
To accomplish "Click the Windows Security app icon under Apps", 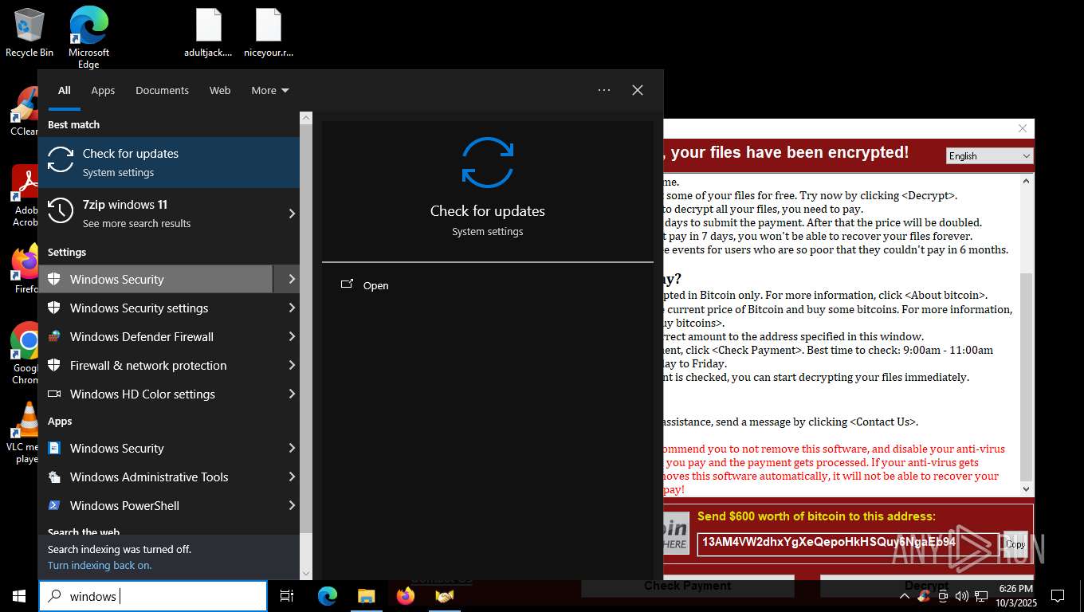I will pyautogui.click(x=54, y=448).
